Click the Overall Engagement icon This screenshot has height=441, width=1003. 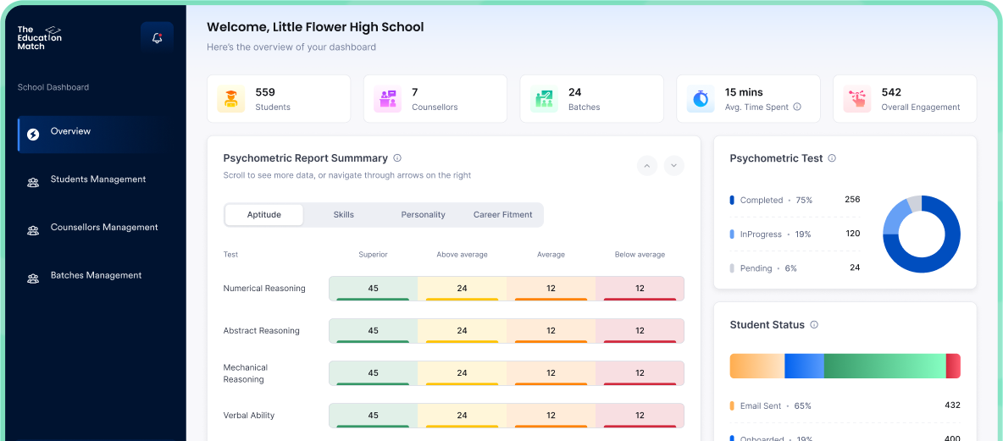click(857, 99)
